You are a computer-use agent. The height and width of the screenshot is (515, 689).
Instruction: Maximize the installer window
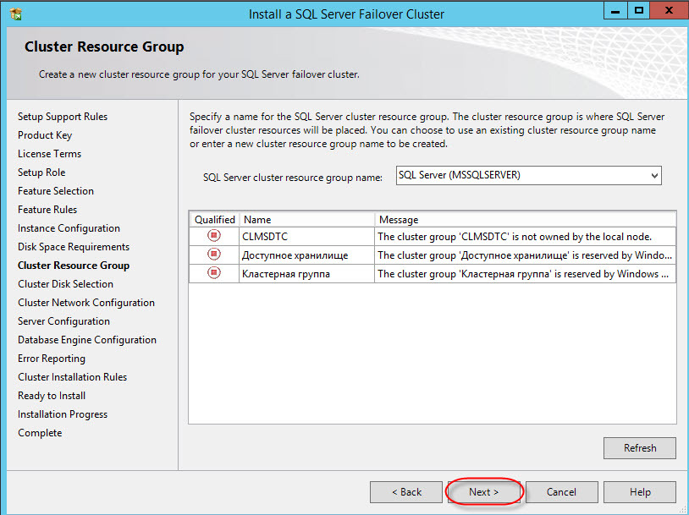(x=640, y=11)
